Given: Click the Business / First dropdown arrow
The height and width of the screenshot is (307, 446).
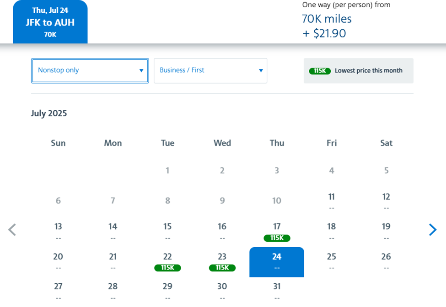Looking at the screenshot, I should tap(261, 71).
